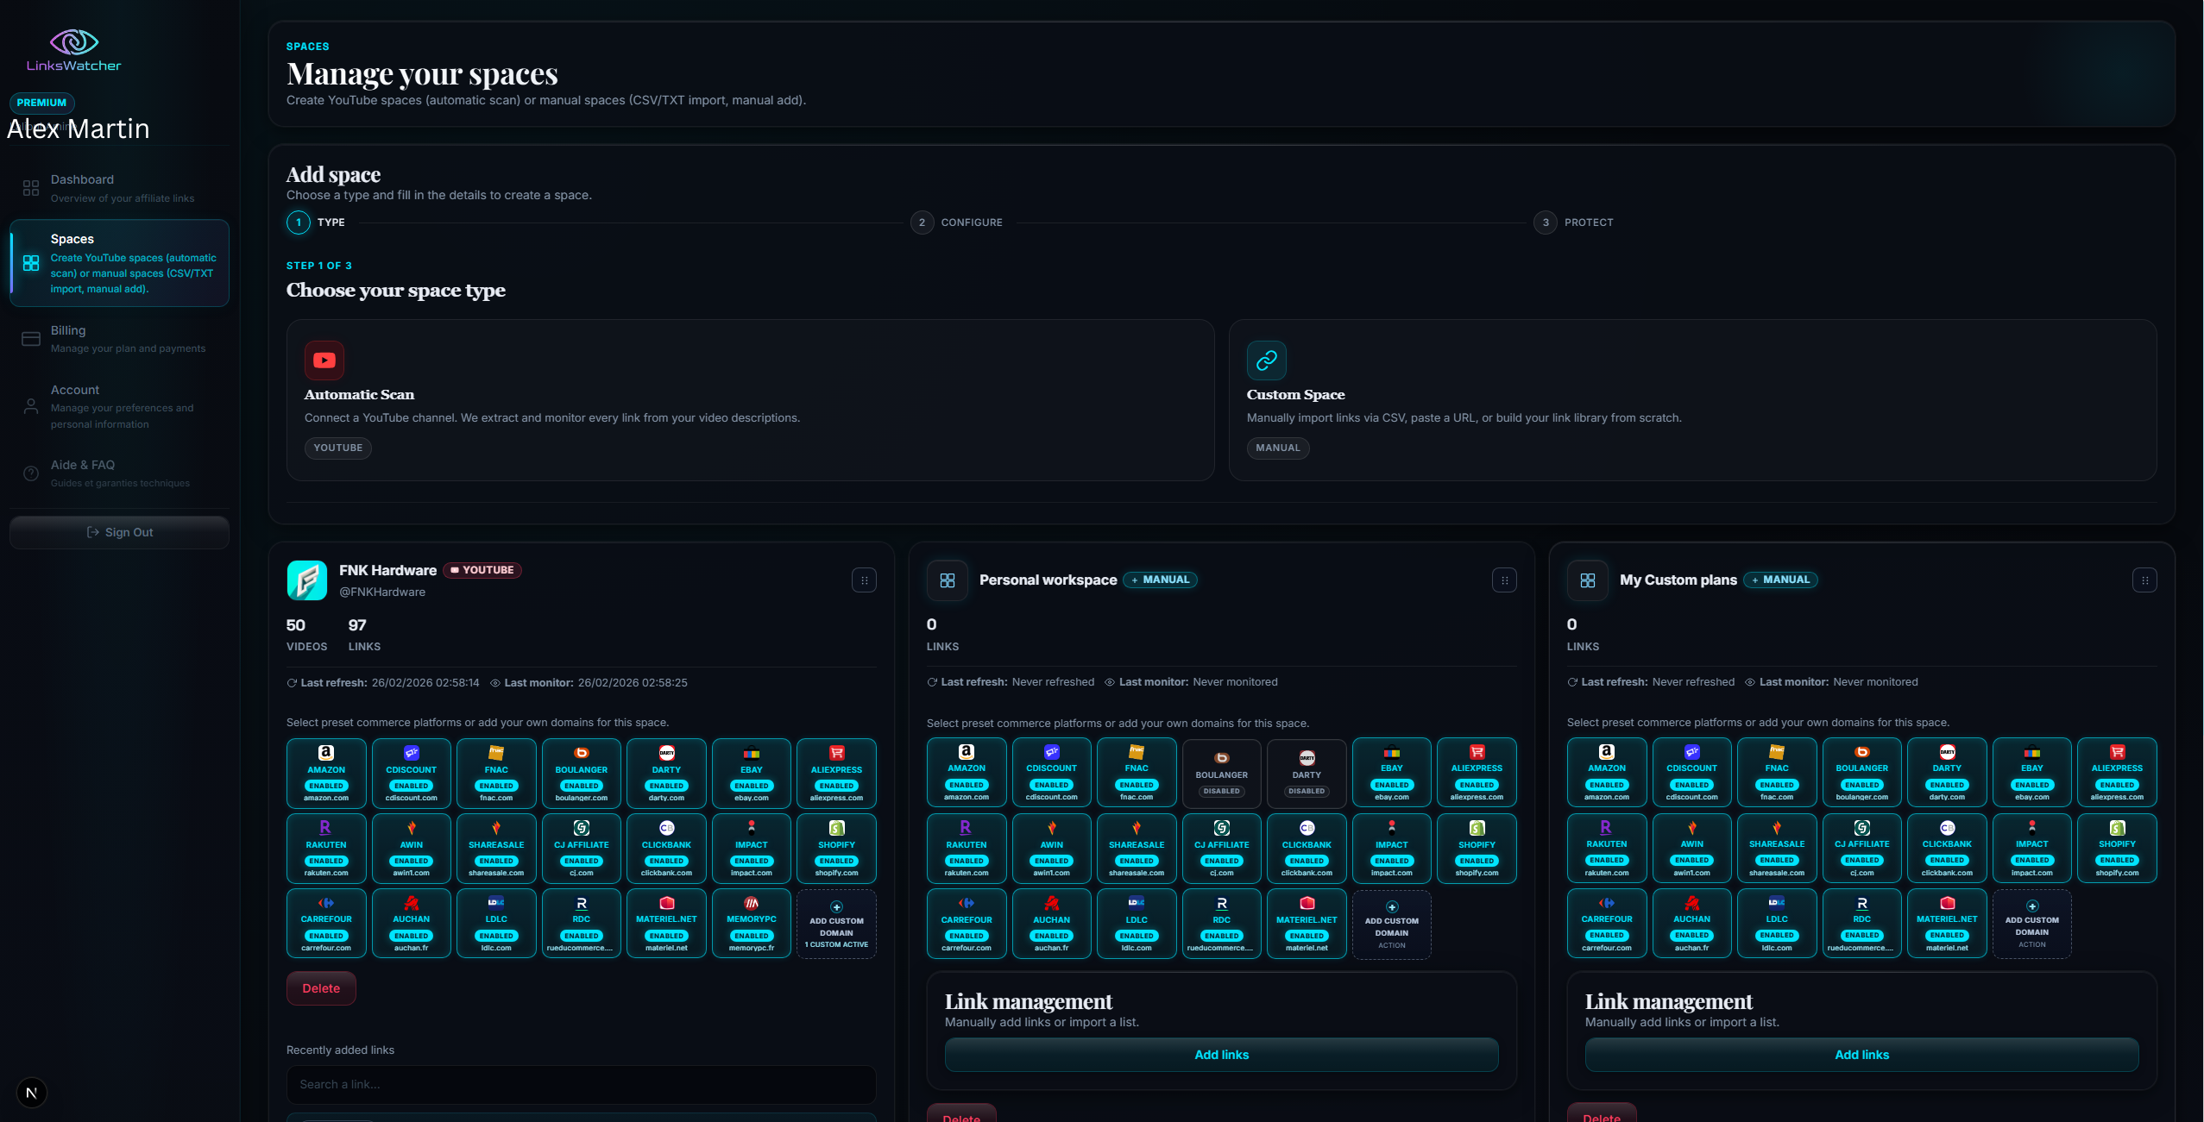This screenshot has height=1122, width=2204.
Task: Disable AMAZON in FNK Hardware space
Action: pos(326,773)
